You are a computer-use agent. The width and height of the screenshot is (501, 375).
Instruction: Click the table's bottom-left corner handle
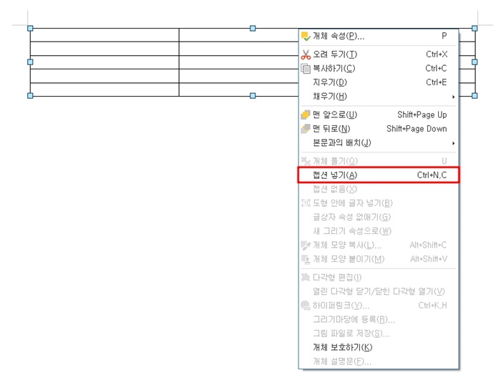pos(30,95)
